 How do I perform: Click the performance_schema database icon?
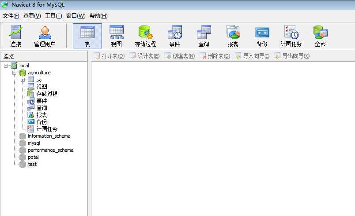pyautogui.click(x=23, y=150)
